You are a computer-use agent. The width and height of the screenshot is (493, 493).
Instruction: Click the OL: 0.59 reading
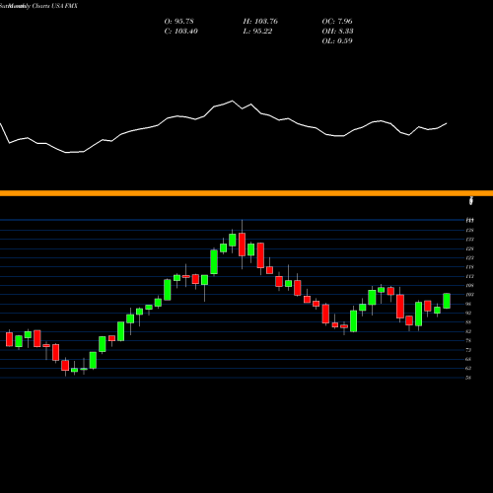pos(337,41)
